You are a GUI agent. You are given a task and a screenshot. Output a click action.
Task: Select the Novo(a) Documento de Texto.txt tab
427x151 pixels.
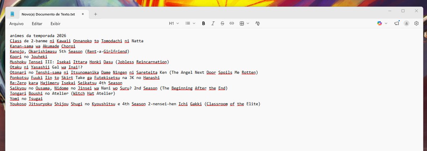tap(48, 14)
